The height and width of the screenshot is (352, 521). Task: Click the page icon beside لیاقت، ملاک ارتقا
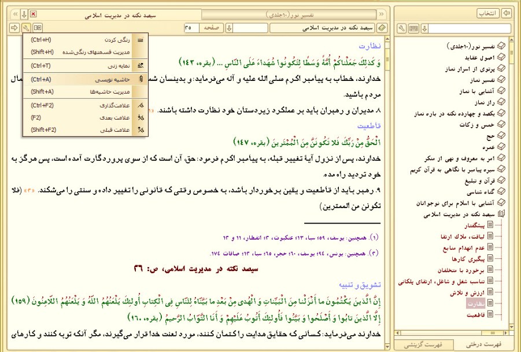click(x=490, y=236)
